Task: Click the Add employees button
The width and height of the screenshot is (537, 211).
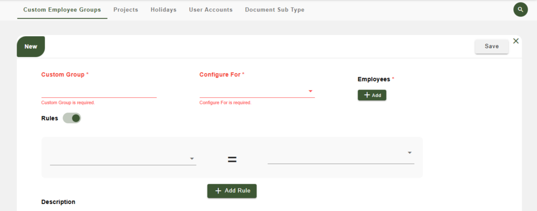Action: pyautogui.click(x=372, y=95)
